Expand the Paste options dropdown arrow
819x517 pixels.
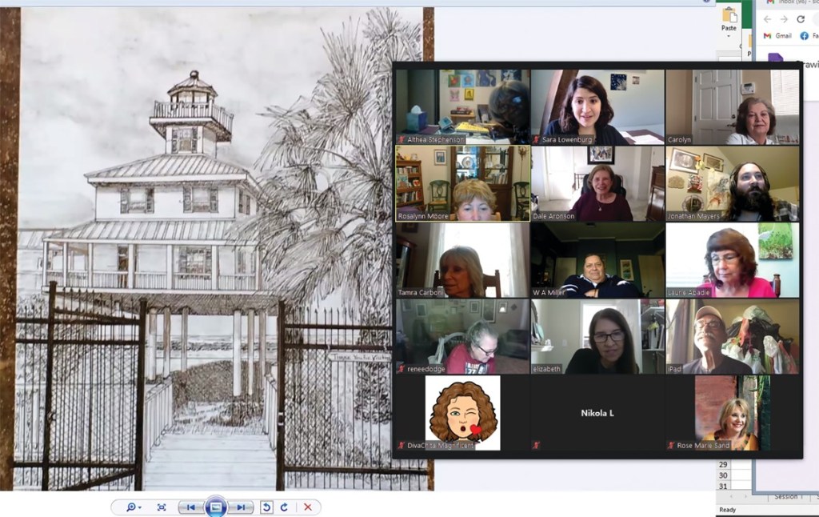click(x=729, y=38)
